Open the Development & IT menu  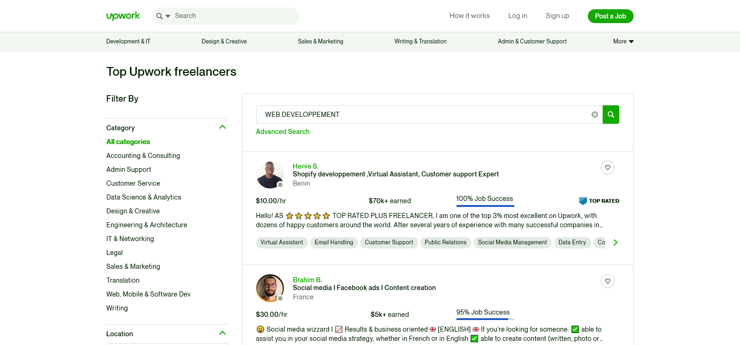click(x=128, y=42)
